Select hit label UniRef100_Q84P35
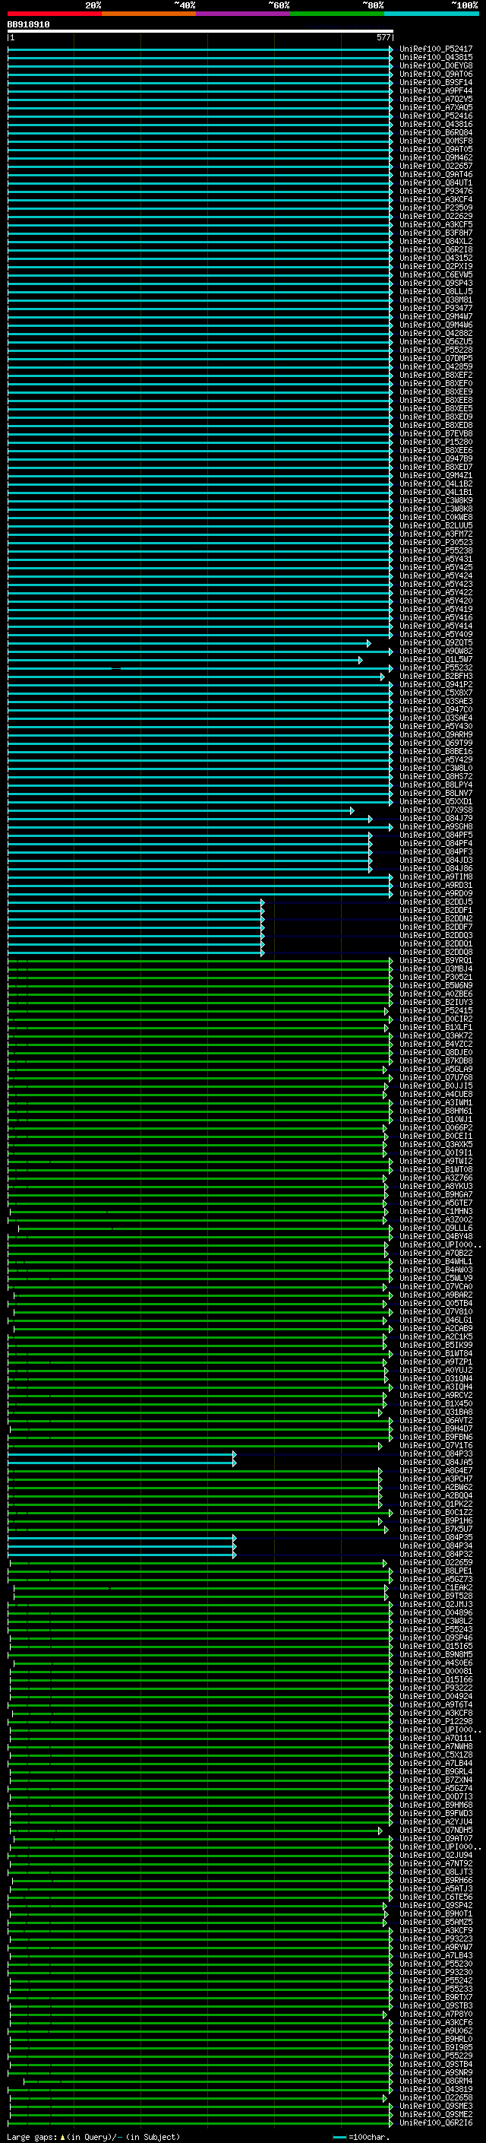This screenshot has width=486, height=2143. click(435, 1537)
